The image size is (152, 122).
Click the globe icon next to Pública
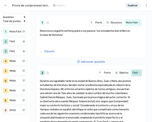(54, 5)
